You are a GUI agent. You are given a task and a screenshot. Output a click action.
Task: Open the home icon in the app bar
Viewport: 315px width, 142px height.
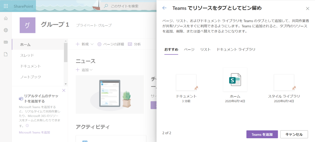pos(6,18)
